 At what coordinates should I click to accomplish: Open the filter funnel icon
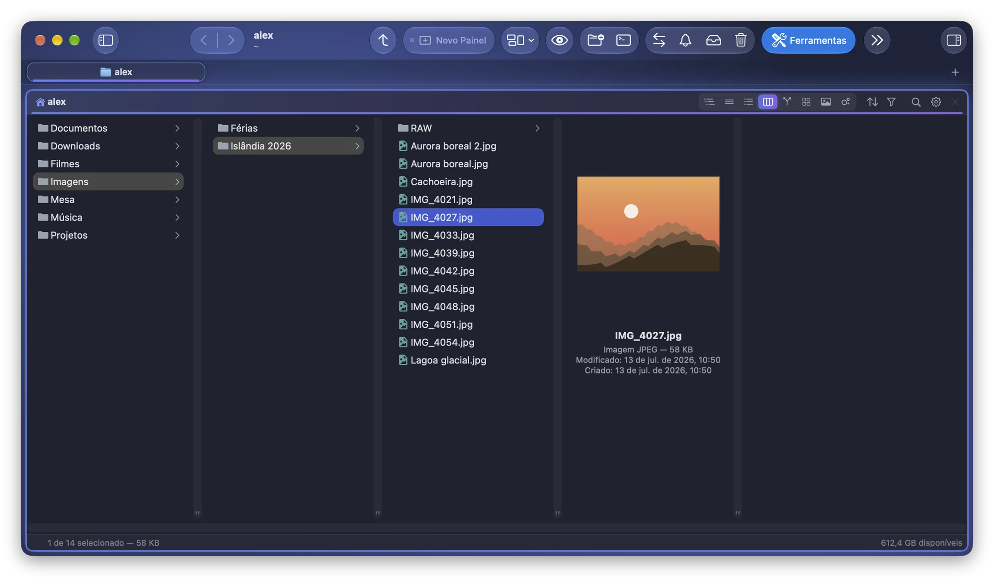point(891,102)
